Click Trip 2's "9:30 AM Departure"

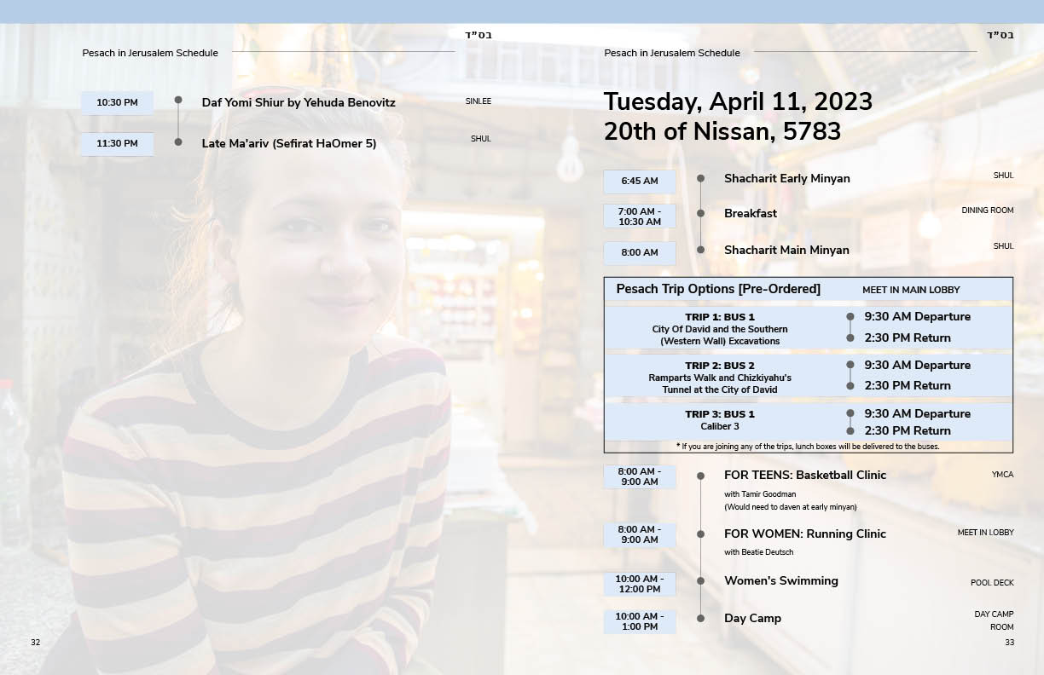[x=918, y=365]
